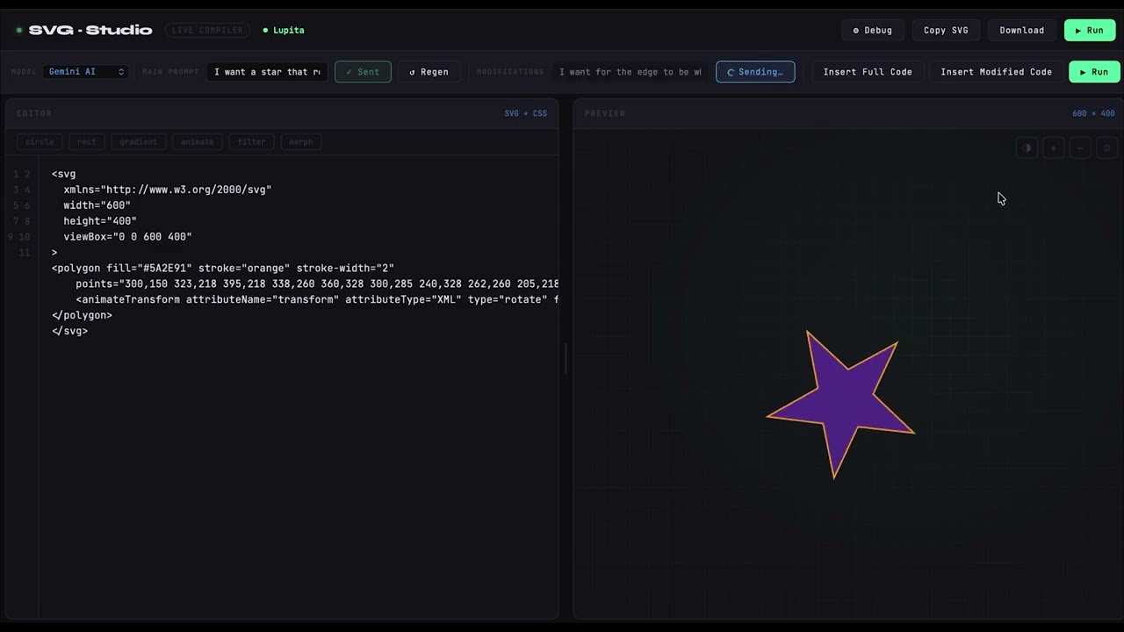Click the closing </svg> tag line
This screenshot has height=632, width=1124.
pyautogui.click(x=69, y=332)
